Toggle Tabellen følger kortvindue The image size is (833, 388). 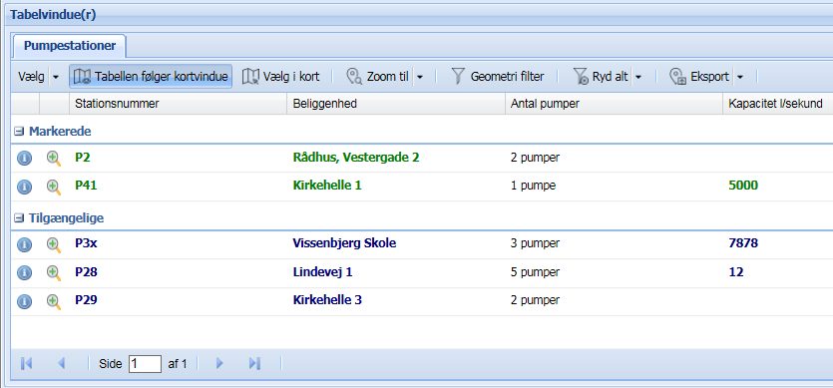[151, 77]
